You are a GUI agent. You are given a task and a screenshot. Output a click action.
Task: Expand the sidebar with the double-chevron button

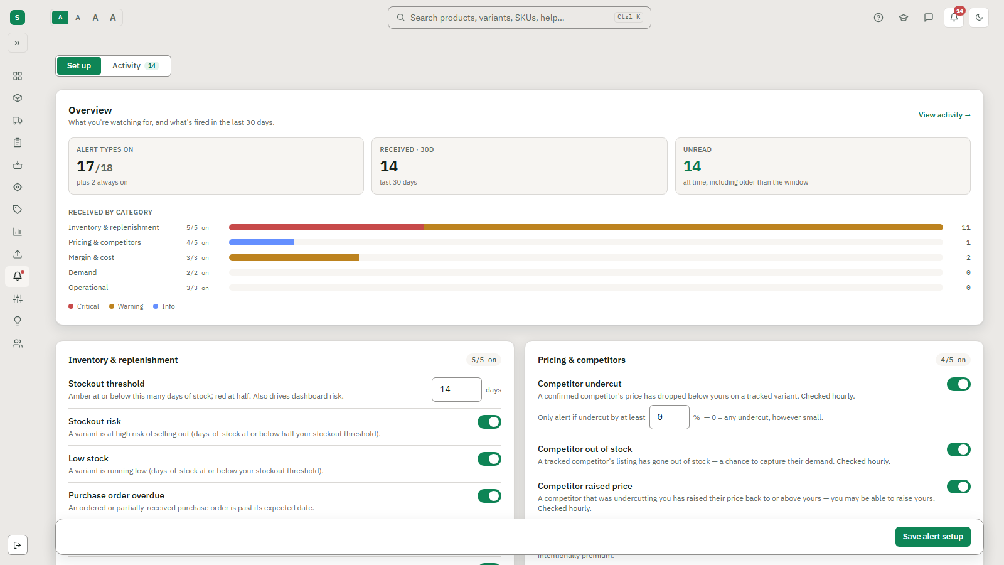(18, 43)
